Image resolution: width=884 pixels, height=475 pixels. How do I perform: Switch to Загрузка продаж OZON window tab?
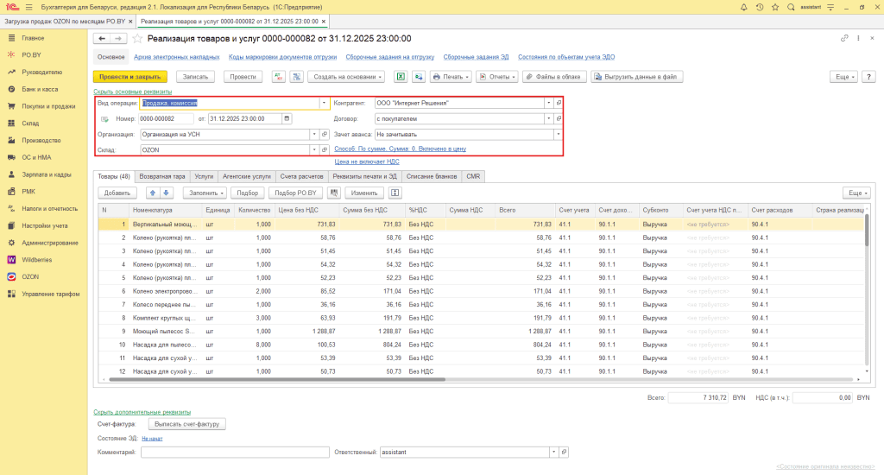coord(67,22)
